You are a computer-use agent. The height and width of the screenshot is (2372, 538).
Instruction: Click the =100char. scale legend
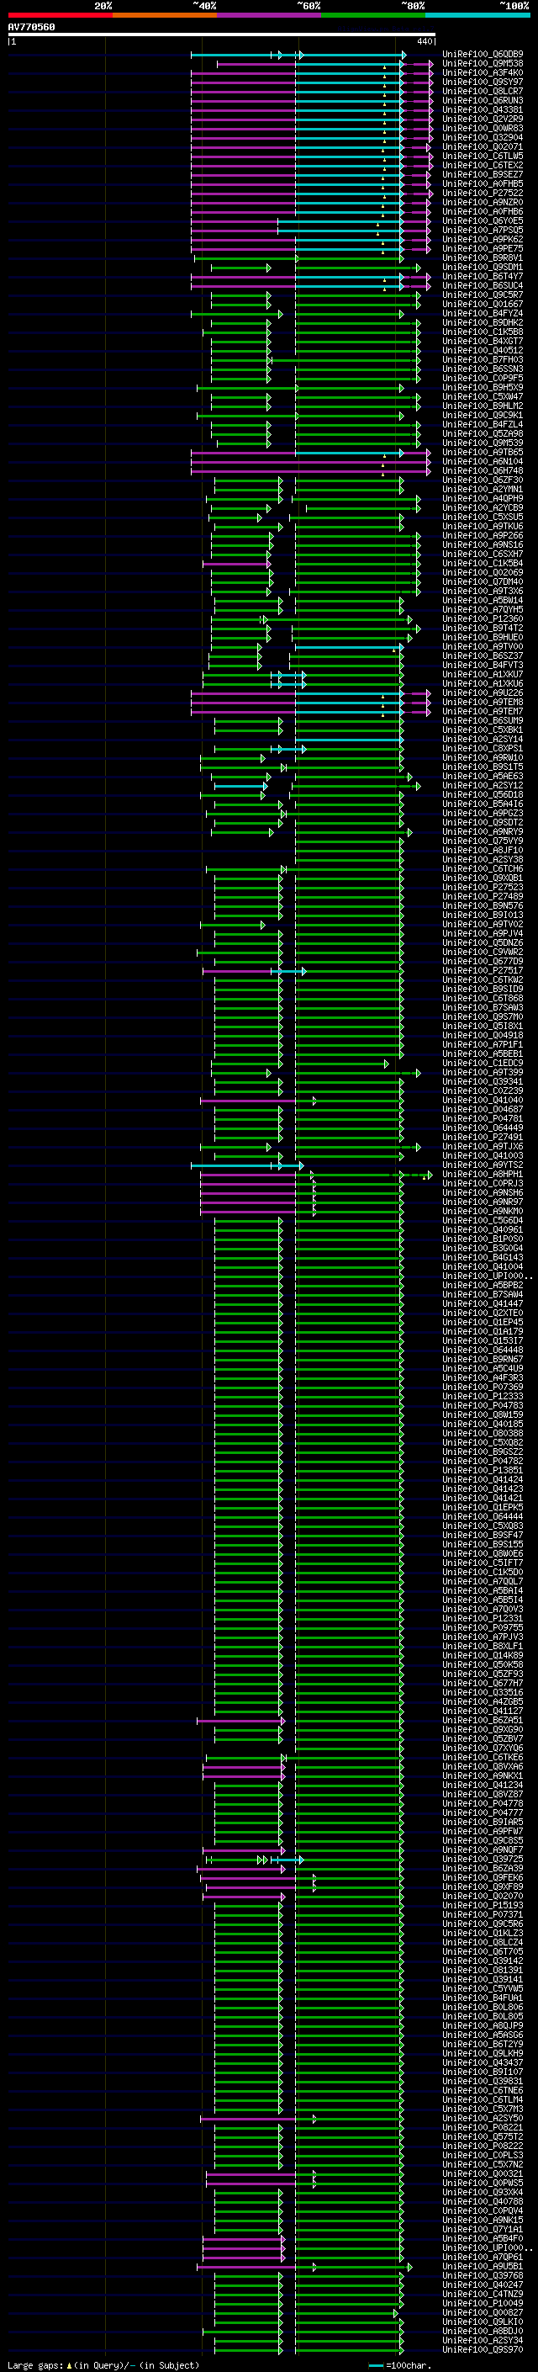click(x=401, y=2365)
